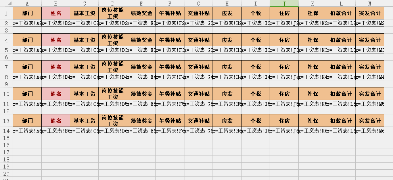Click 社保 cell in row 1

(x=313, y=13)
